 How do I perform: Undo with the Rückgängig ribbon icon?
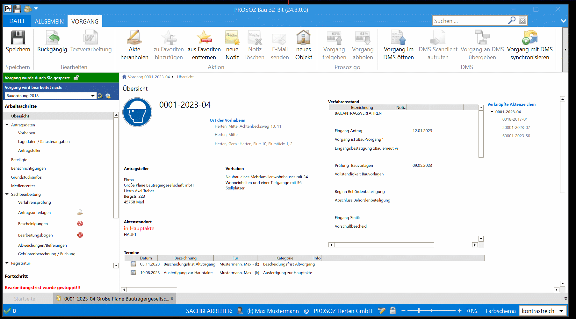click(x=52, y=38)
